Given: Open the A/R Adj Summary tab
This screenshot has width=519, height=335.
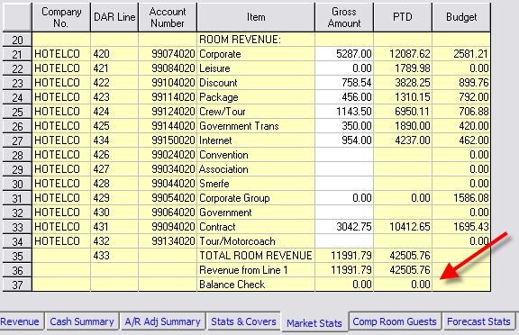Looking at the screenshot, I should pyautogui.click(x=162, y=321).
